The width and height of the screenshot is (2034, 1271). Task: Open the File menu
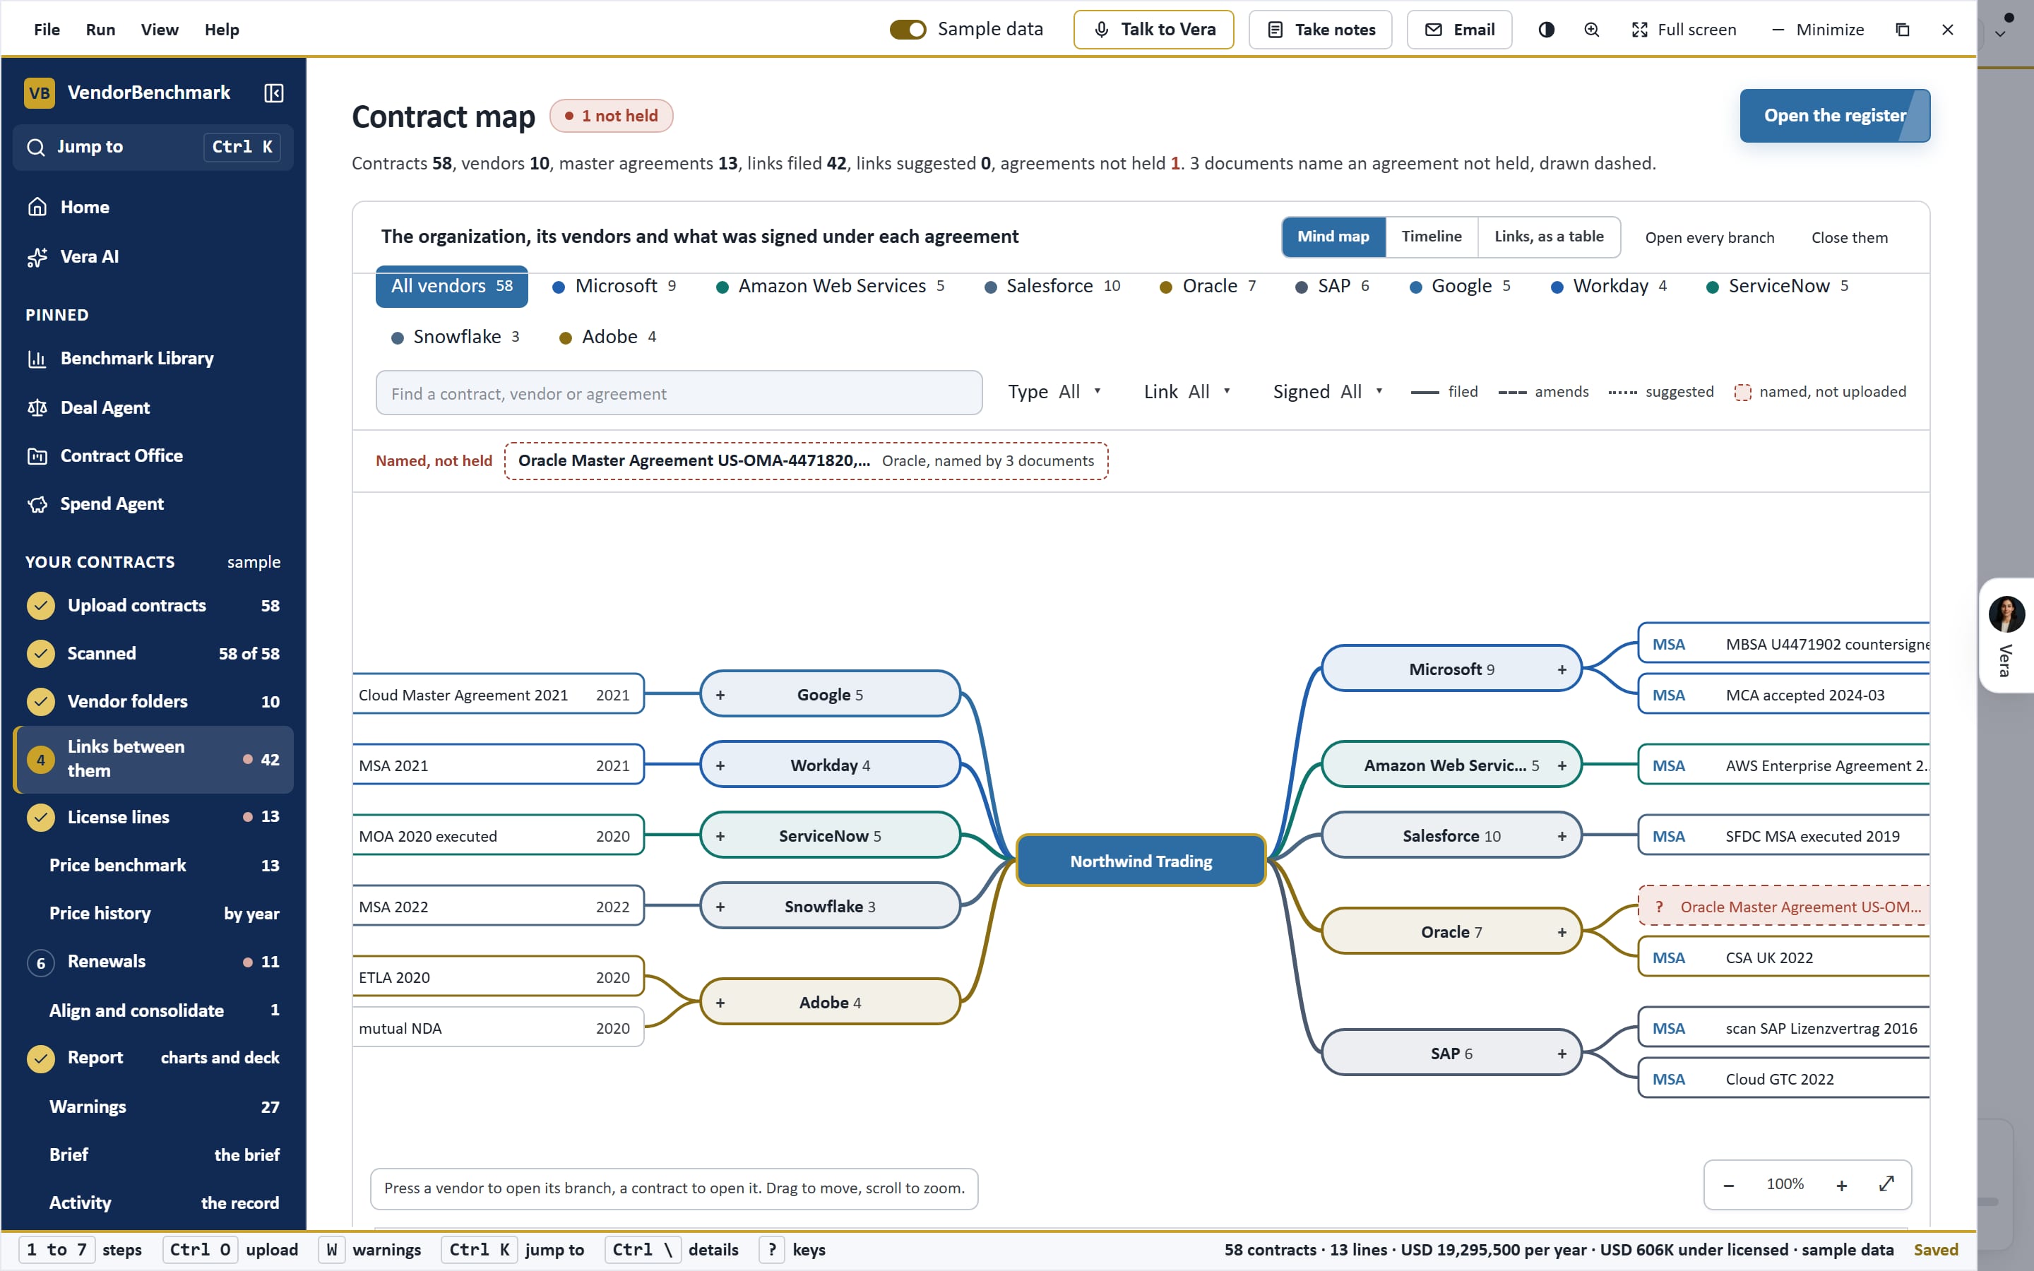click(47, 30)
